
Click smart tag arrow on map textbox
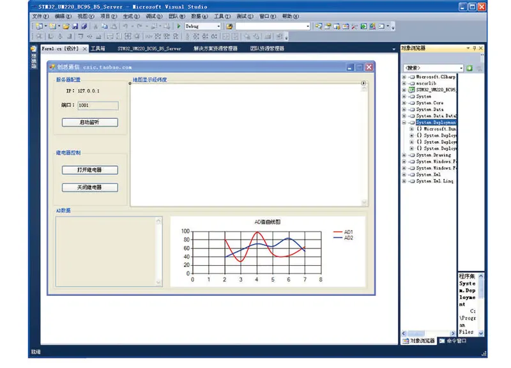pos(363,83)
